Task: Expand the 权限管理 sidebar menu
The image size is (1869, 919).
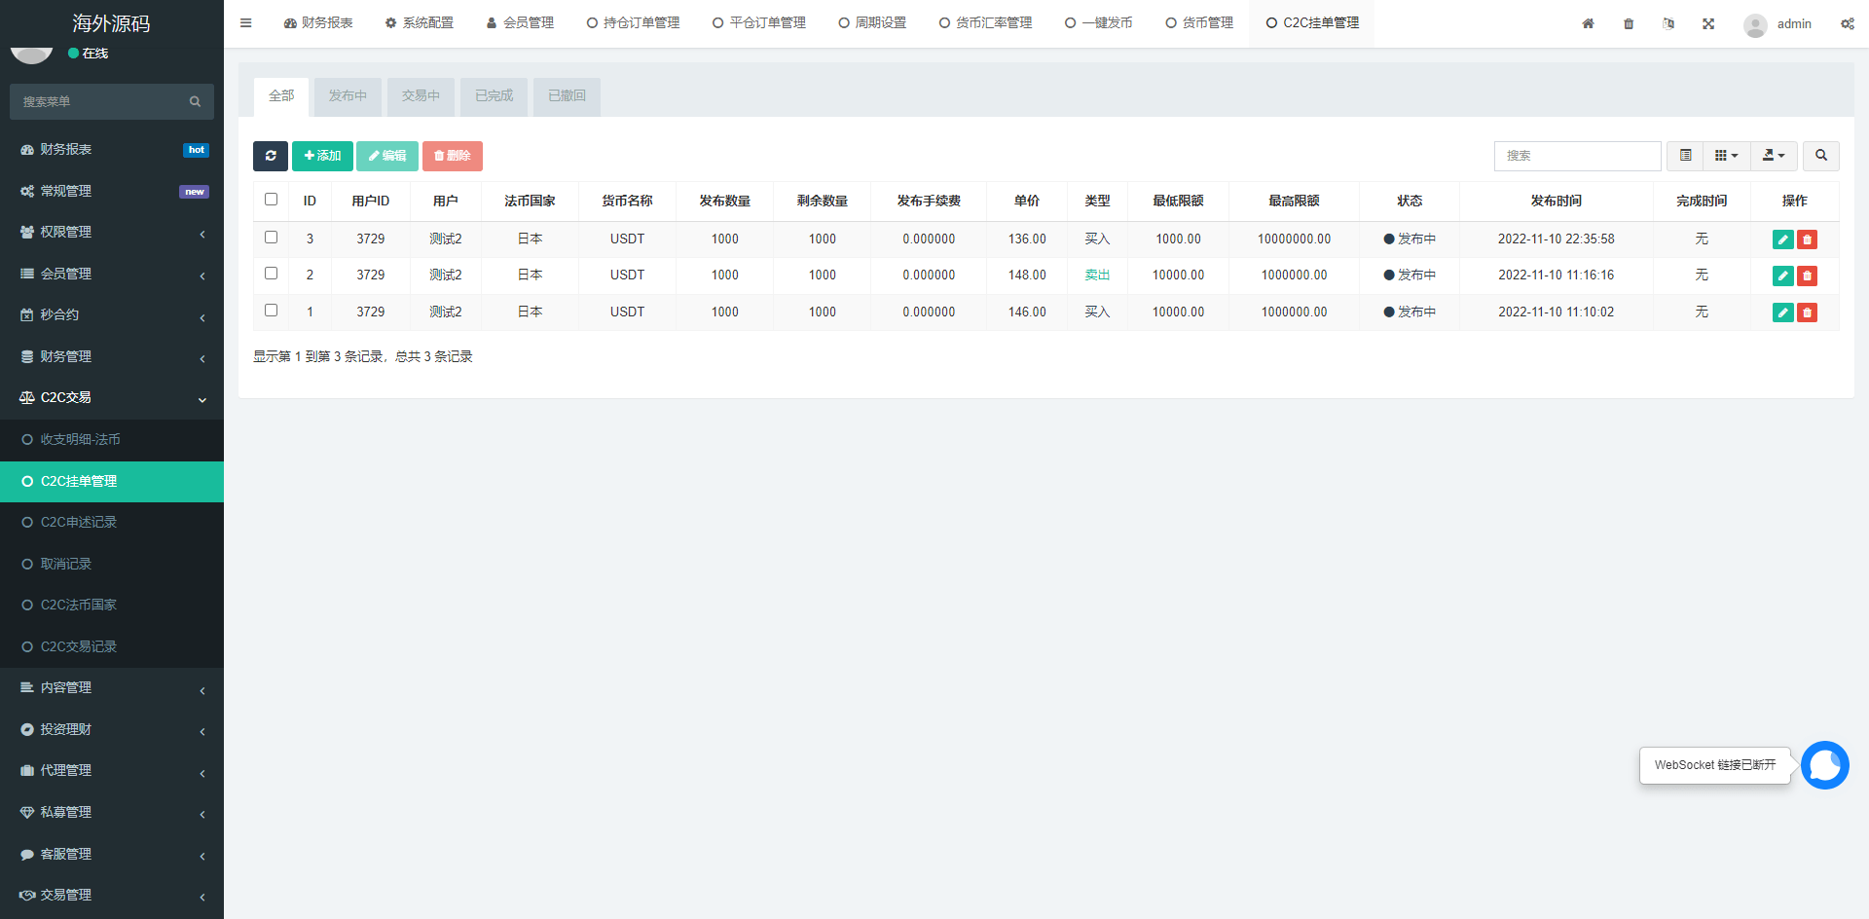Action: click(x=112, y=233)
